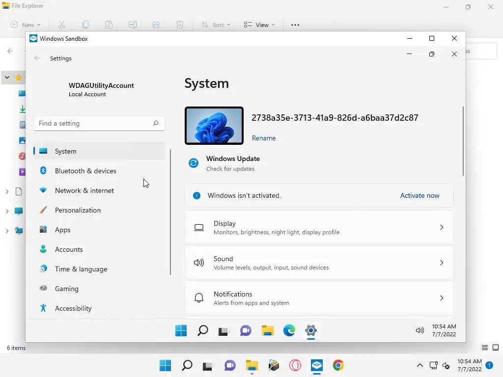Open Time & language settings
Viewport: 503px width, 377px height.
click(99, 269)
